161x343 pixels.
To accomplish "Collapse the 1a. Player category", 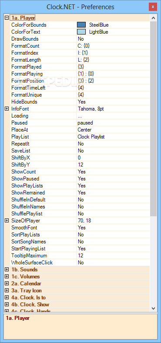I will click(7, 18).
